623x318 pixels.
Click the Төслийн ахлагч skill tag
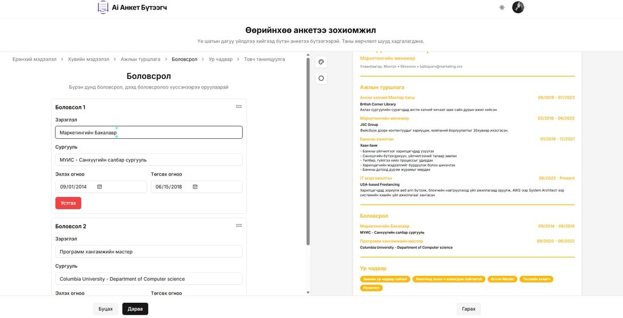click(x=536, y=279)
